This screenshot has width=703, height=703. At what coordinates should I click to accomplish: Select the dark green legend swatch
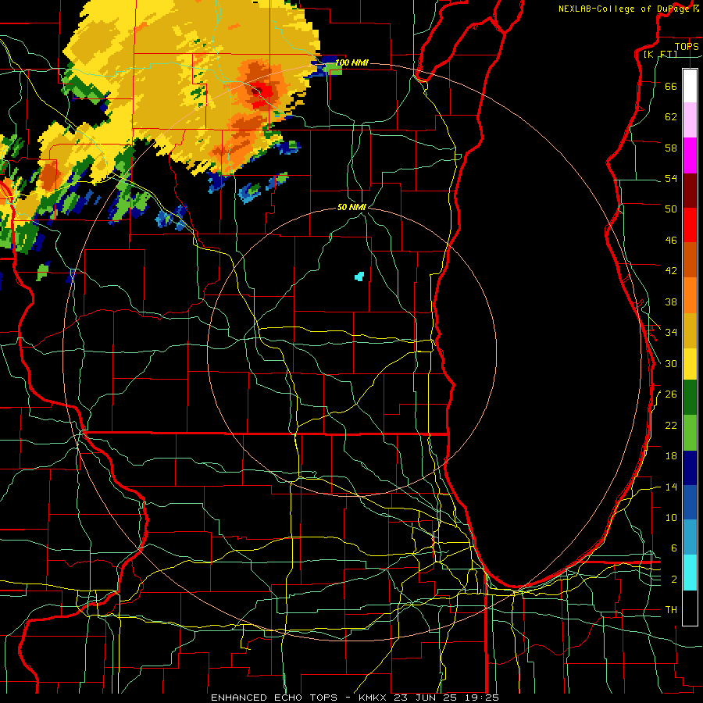click(690, 398)
